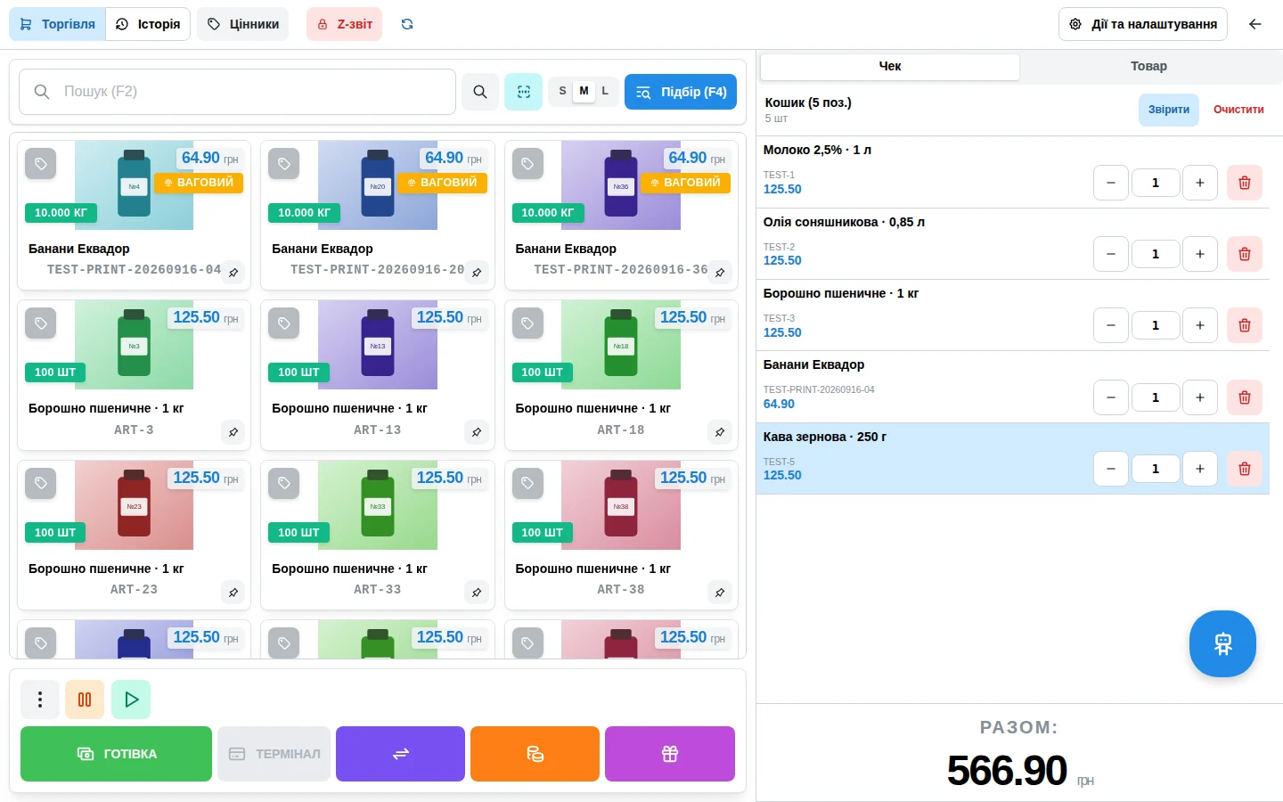
Task: Pin product ART-3
Action: tap(233, 432)
